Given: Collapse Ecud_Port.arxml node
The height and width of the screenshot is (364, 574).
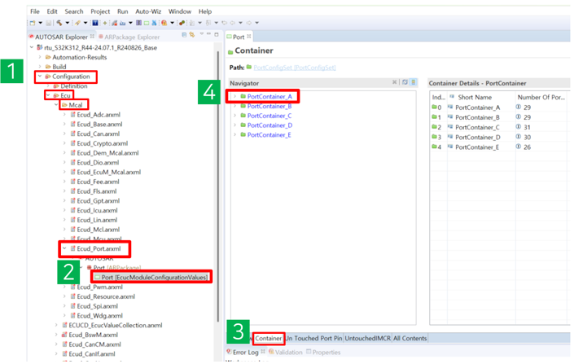Looking at the screenshot, I should pos(64,248).
